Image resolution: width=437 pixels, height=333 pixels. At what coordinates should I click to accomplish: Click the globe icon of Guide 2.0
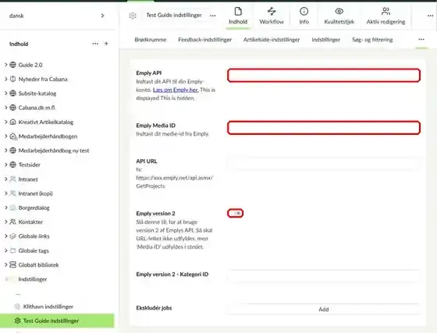[12, 65]
